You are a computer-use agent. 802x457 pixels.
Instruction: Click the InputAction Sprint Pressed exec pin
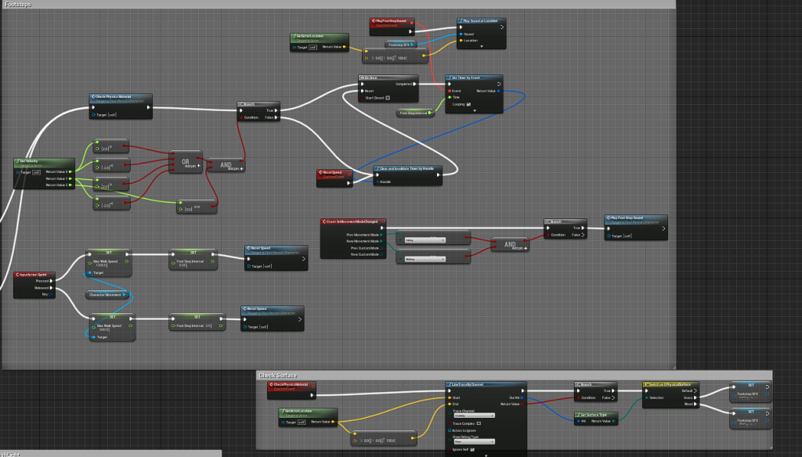52,280
